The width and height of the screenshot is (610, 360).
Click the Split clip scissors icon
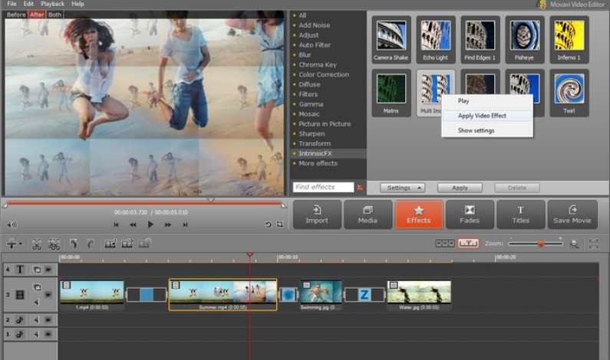coord(36,244)
